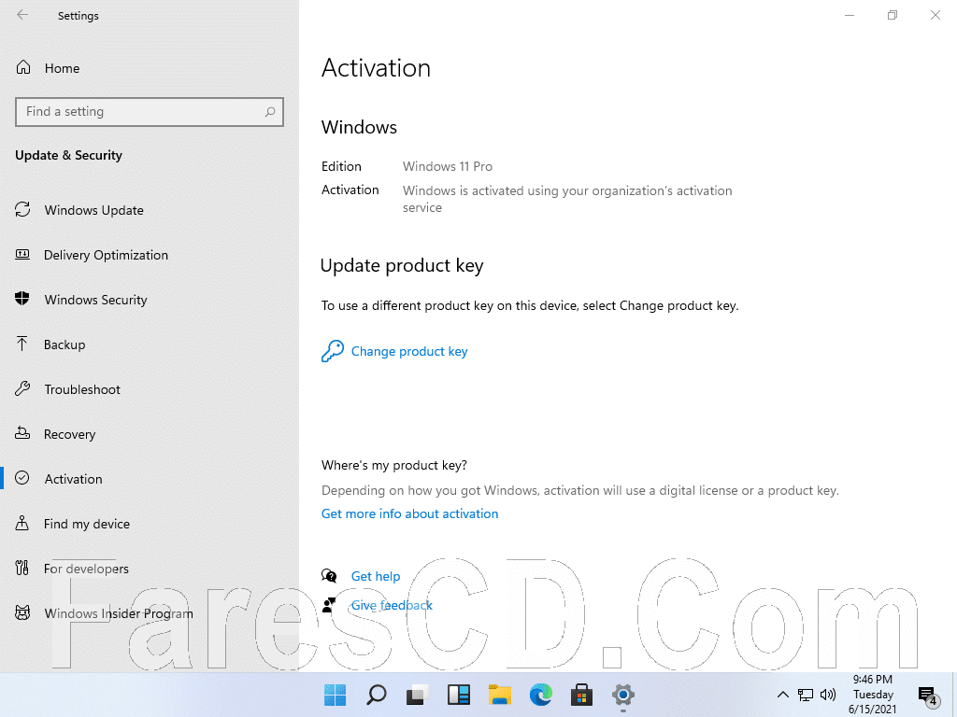The image size is (957, 717).
Task: Click the Update product key heading
Action: pos(402,265)
